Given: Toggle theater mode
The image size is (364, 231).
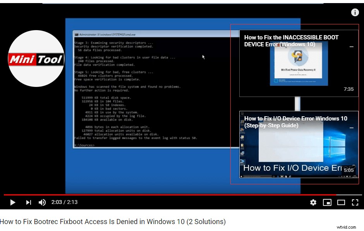Looking at the screenshot, I should [341, 202].
